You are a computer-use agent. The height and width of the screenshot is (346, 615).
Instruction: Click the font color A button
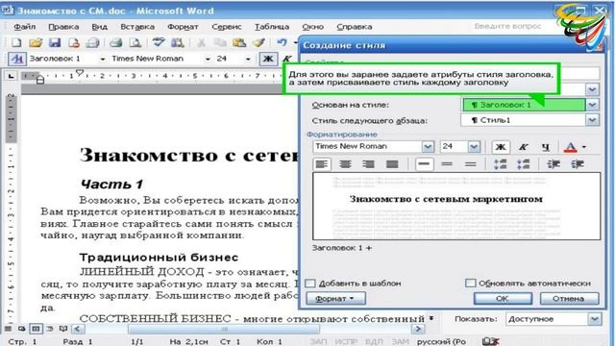tap(571, 147)
